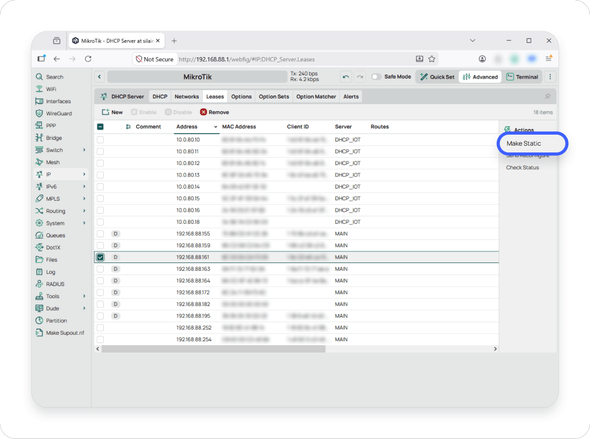The image size is (590, 439).
Task: Expand the Dude submenu
Action: click(84, 309)
